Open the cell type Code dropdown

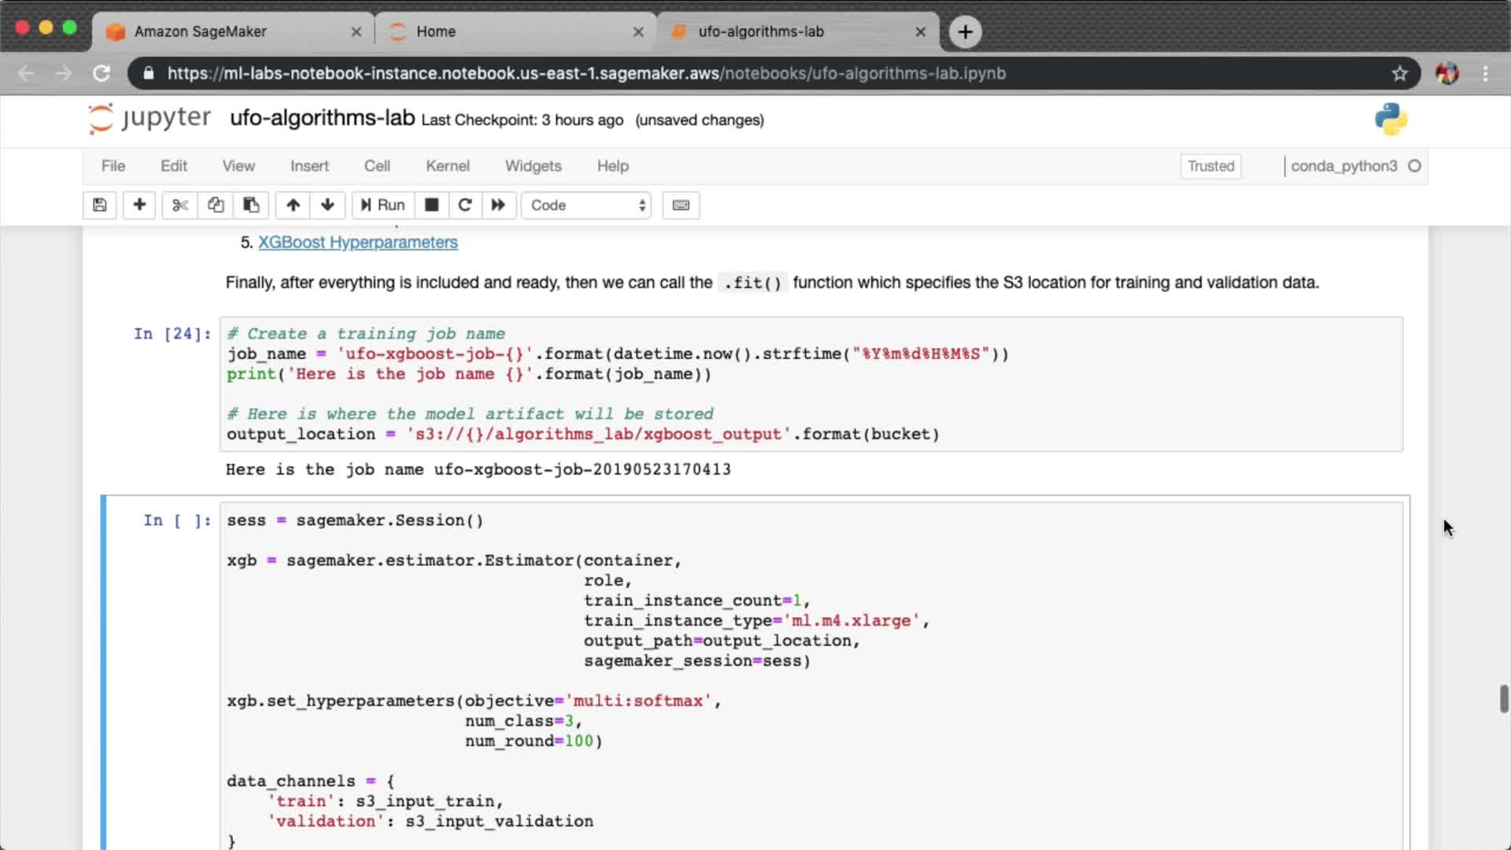click(x=586, y=205)
